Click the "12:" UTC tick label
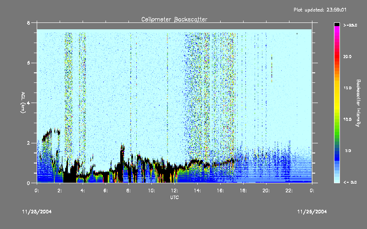The width and height of the screenshot is (367, 229). pos(174,191)
